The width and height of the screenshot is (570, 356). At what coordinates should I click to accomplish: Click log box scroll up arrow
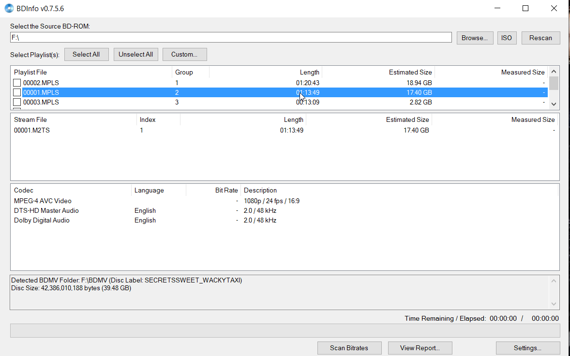(554, 281)
